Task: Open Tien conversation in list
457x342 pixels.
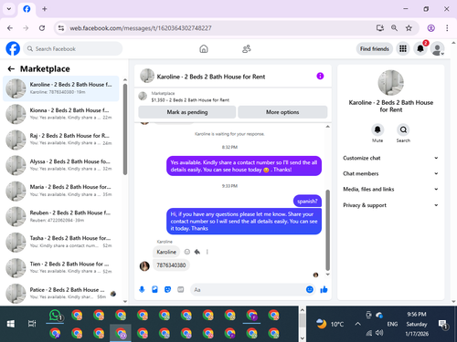Action: 61,267
